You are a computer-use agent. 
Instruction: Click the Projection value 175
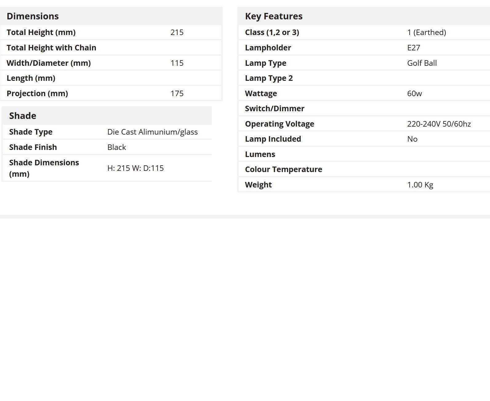(177, 93)
